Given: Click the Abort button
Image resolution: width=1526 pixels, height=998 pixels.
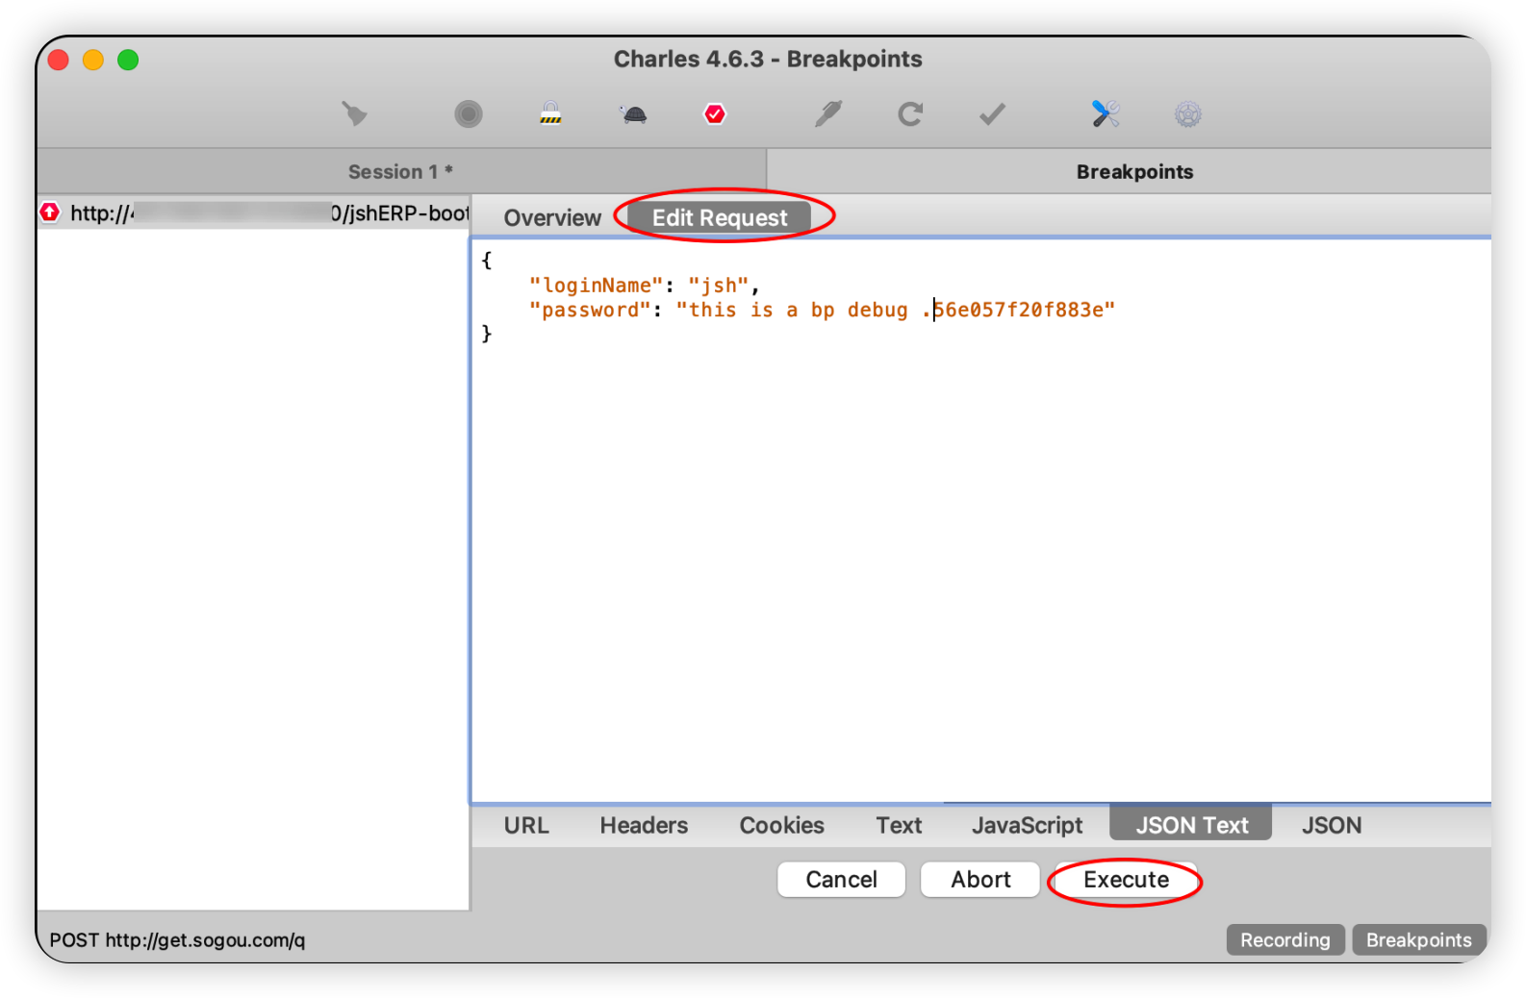Looking at the screenshot, I should click(x=980, y=880).
